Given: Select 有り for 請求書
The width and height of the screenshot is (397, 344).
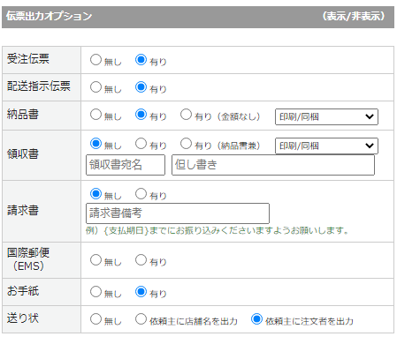Looking at the screenshot, I should (141, 194).
